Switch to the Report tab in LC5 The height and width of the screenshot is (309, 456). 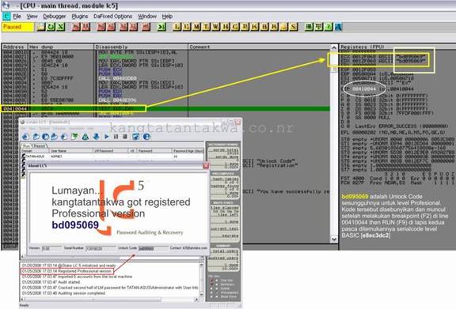click(40, 145)
